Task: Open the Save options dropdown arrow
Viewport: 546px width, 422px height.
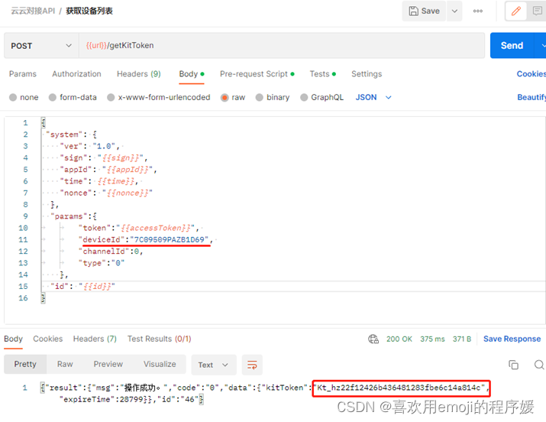Action: [454, 11]
